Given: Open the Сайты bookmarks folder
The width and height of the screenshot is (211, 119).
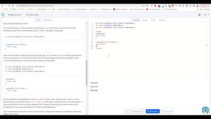Looking at the screenshot, I should [x=30, y=9].
